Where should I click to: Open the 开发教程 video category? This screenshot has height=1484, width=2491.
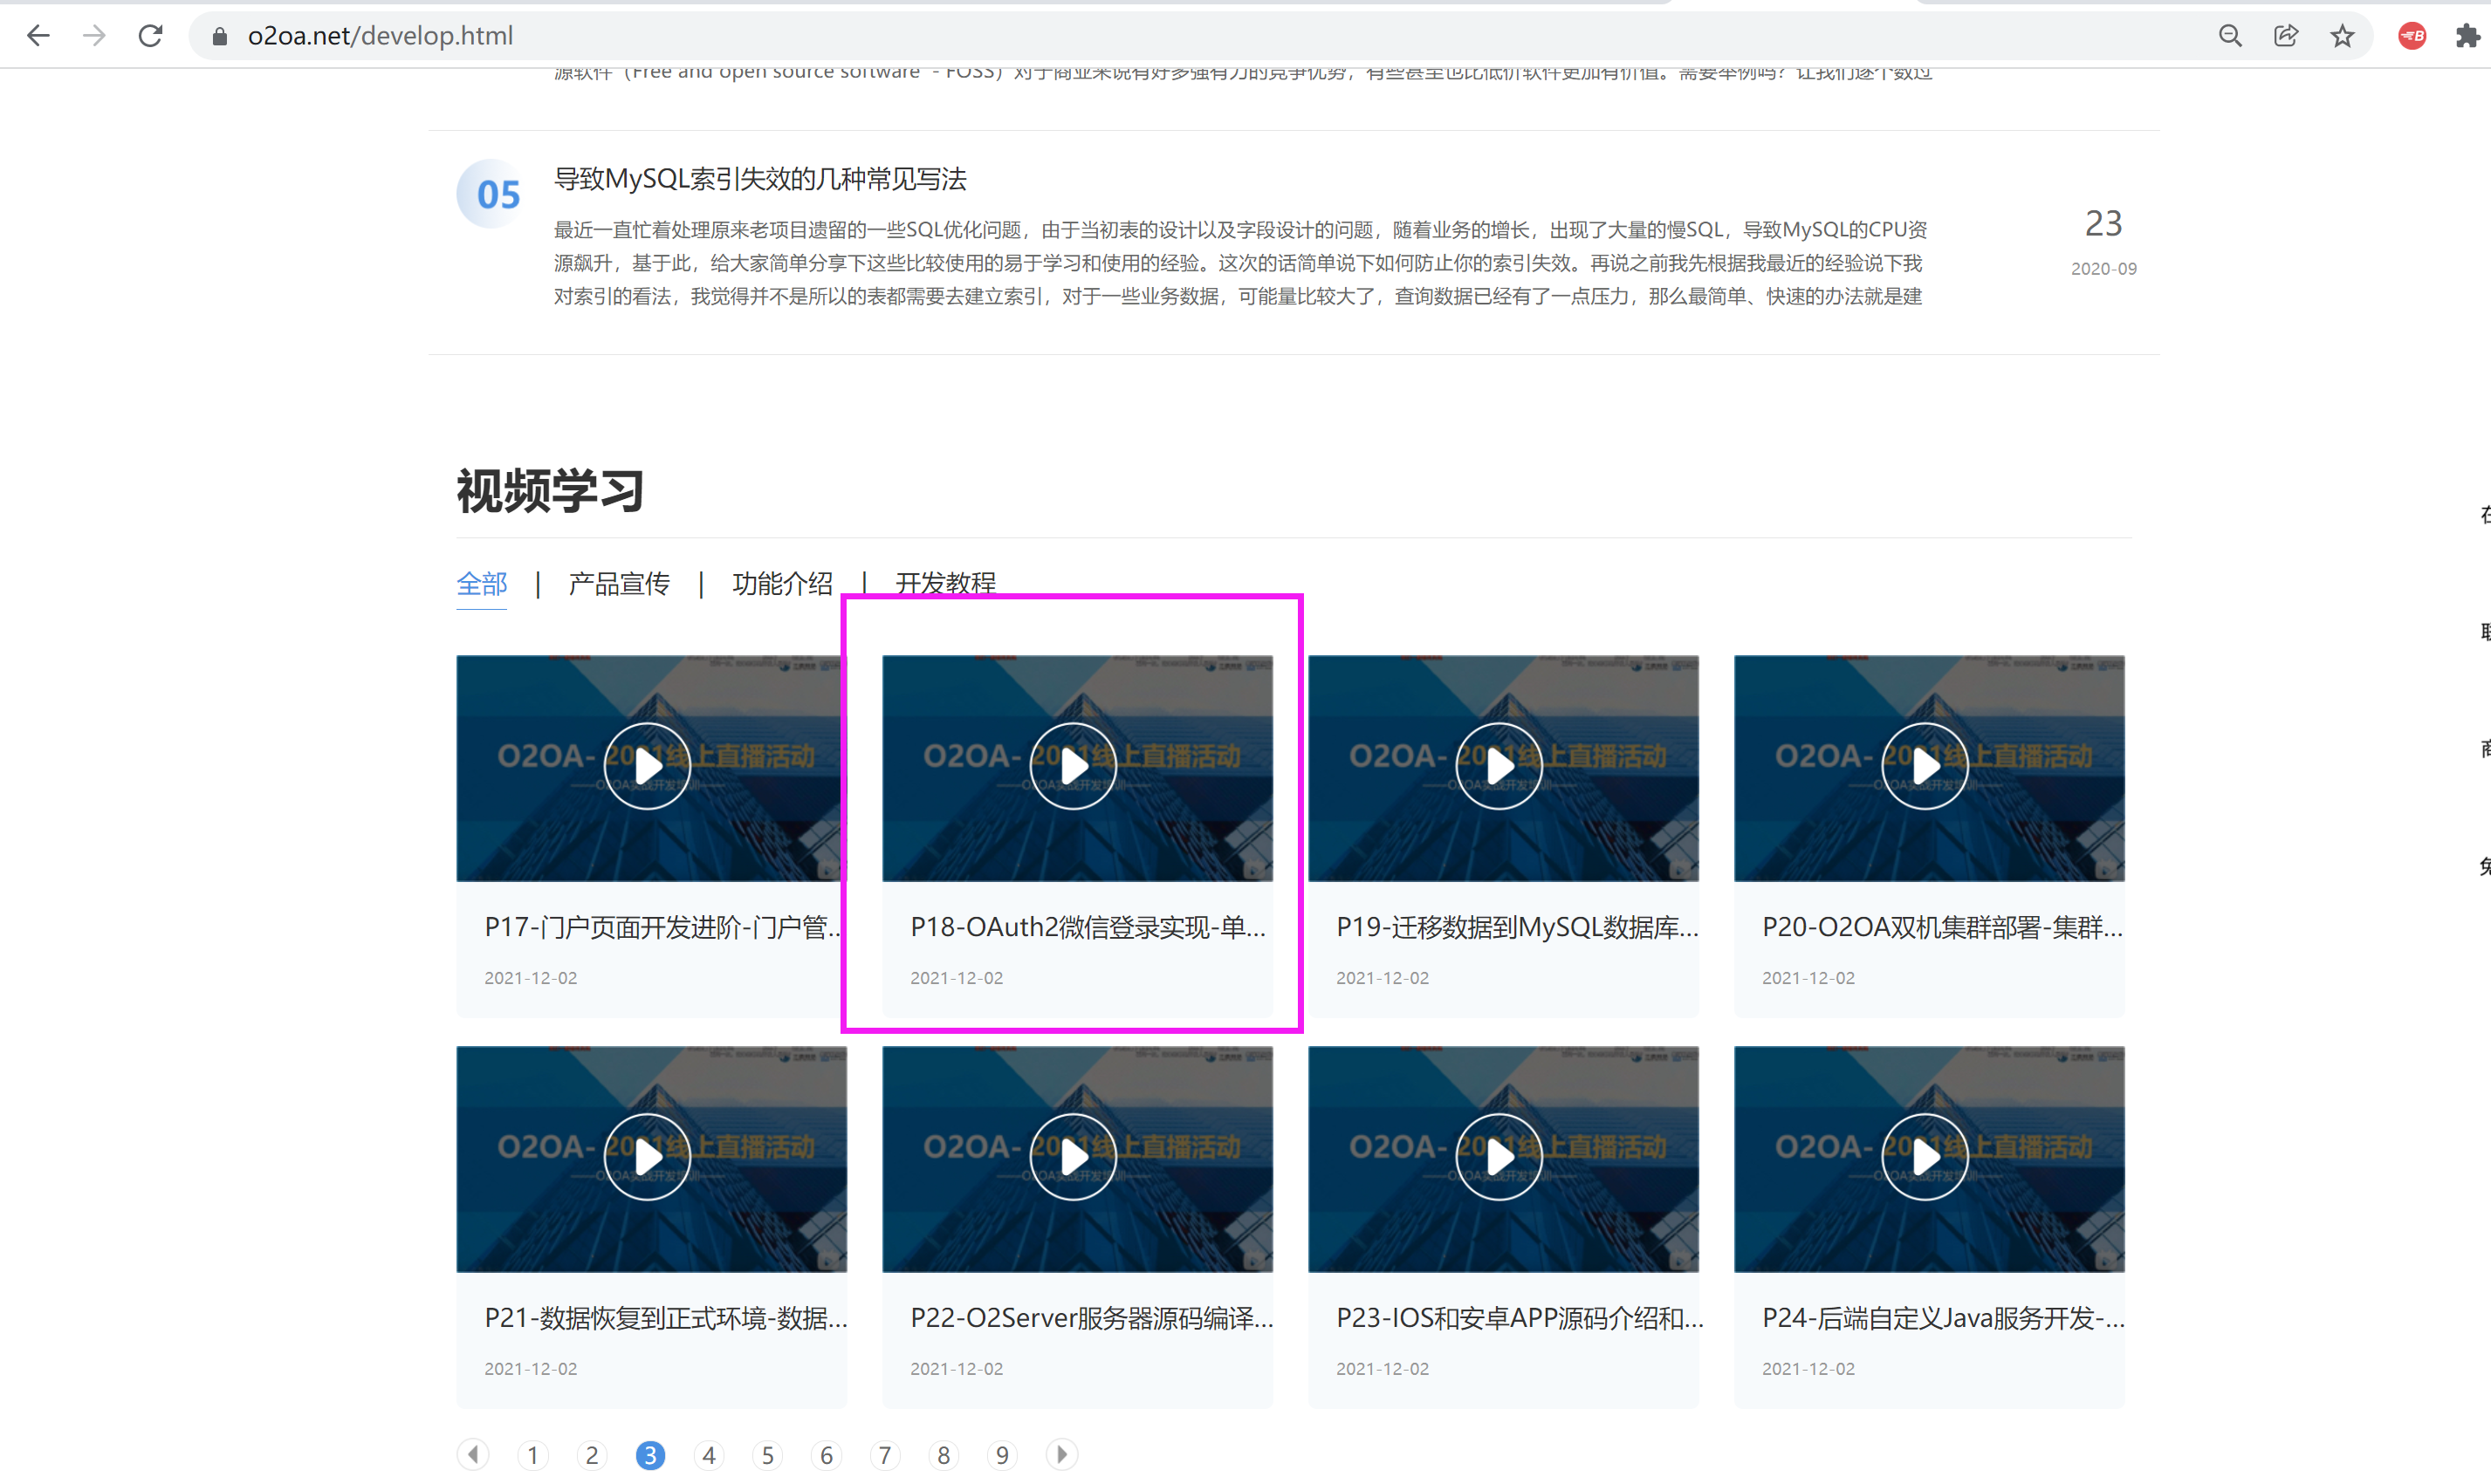click(944, 583)
